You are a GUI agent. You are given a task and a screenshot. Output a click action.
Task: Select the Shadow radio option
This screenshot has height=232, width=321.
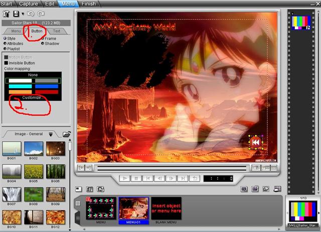coord(50,44)
